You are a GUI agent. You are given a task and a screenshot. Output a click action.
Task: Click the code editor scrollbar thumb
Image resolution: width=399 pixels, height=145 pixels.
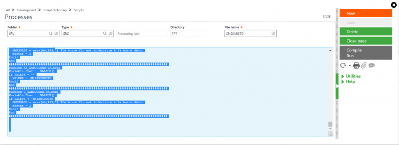[x=330, y=124]
